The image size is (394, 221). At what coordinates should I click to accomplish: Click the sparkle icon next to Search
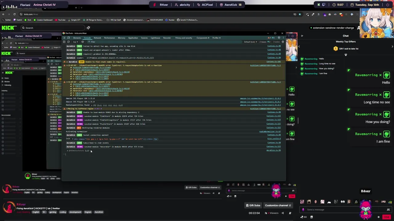[88, 28]
